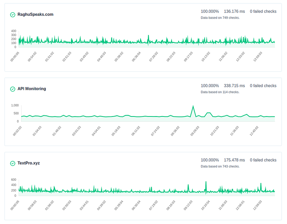Click the 338.715 ms response time value
Image resolution: width=287 pixels, height=224 pixels.
pos(234,85)
